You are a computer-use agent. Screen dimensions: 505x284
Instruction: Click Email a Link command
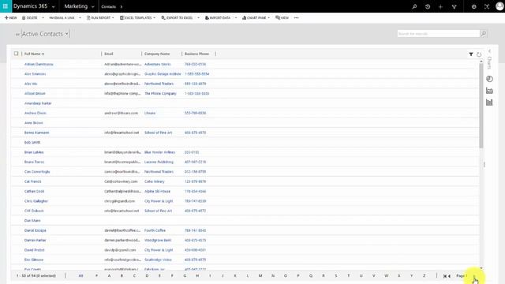click(62, 17)
